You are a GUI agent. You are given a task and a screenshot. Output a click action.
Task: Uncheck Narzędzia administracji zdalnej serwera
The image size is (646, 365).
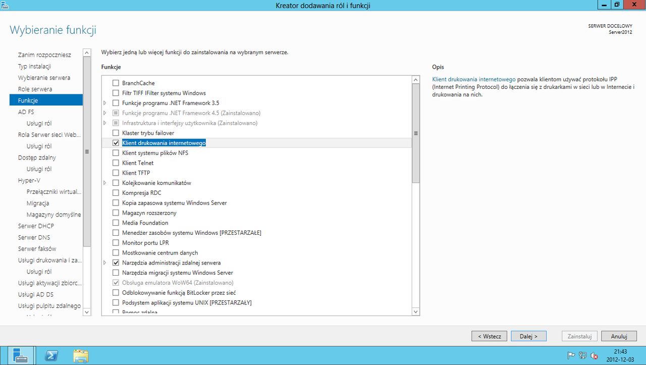pyautogui.click(x=116, y=263)
